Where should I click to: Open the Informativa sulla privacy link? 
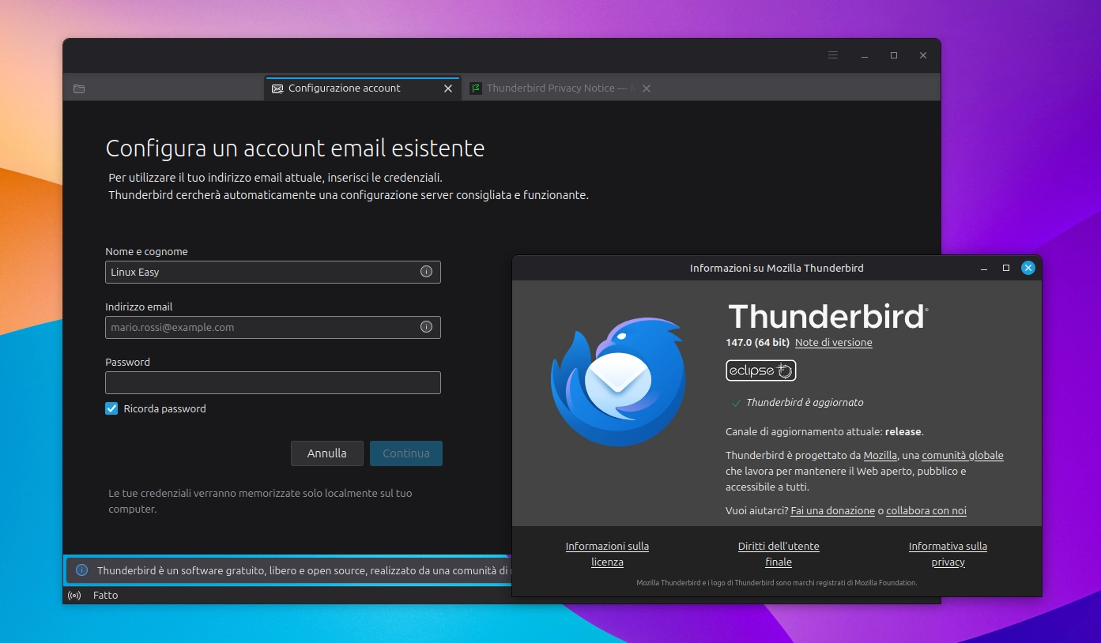[x=947, y=554]
